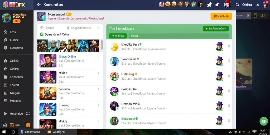The height and width of the screenshot is (135, 270).
Task: Click the green floating button at bottom right
Action: pyautogui.click(x=264, y=121)
